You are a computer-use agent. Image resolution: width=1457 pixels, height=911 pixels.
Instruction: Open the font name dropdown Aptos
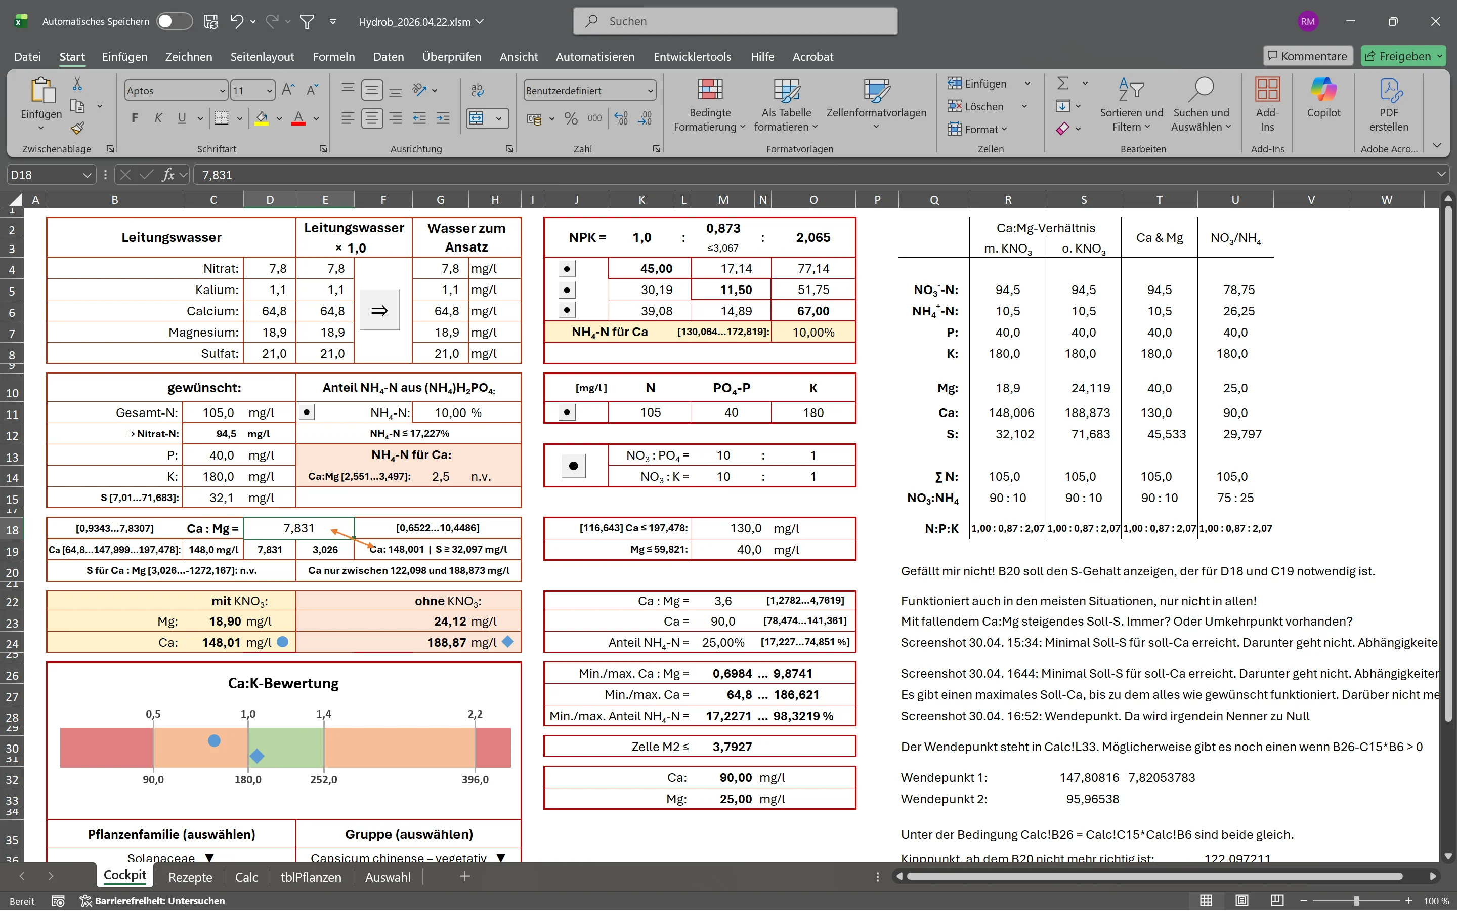click(x=222, y=91)
